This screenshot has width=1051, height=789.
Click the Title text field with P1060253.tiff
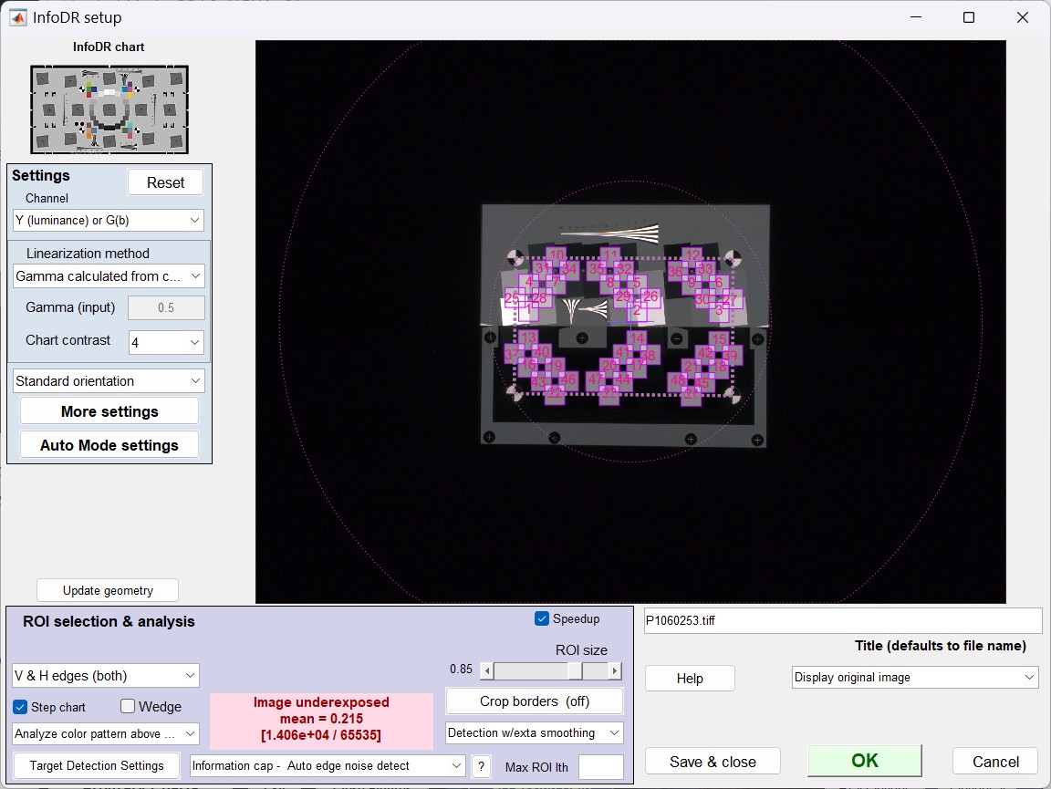pos(842,620)
